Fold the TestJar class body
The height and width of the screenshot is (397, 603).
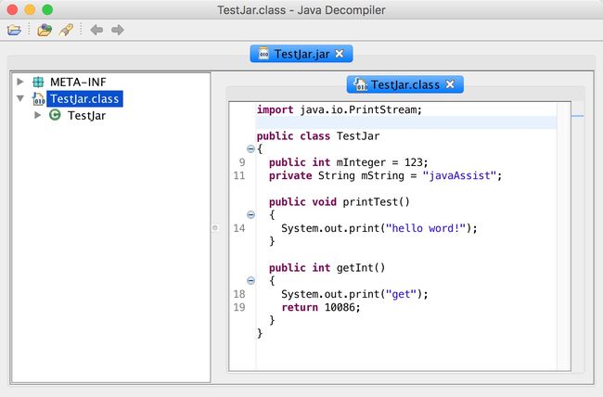250,148
